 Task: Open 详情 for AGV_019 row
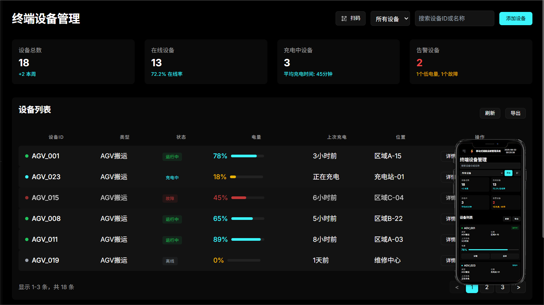(x=448, y=261)
